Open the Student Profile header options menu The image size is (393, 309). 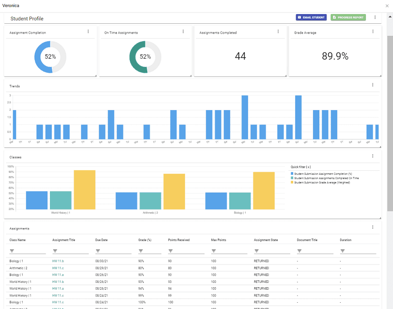coord(375,17)
